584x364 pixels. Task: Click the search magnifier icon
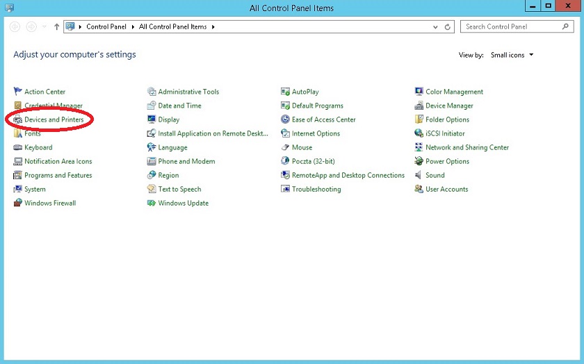[565, 26]
